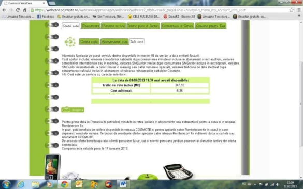
Task: Click the mobile phone image at page bottom
Action: tap(52, 167)
